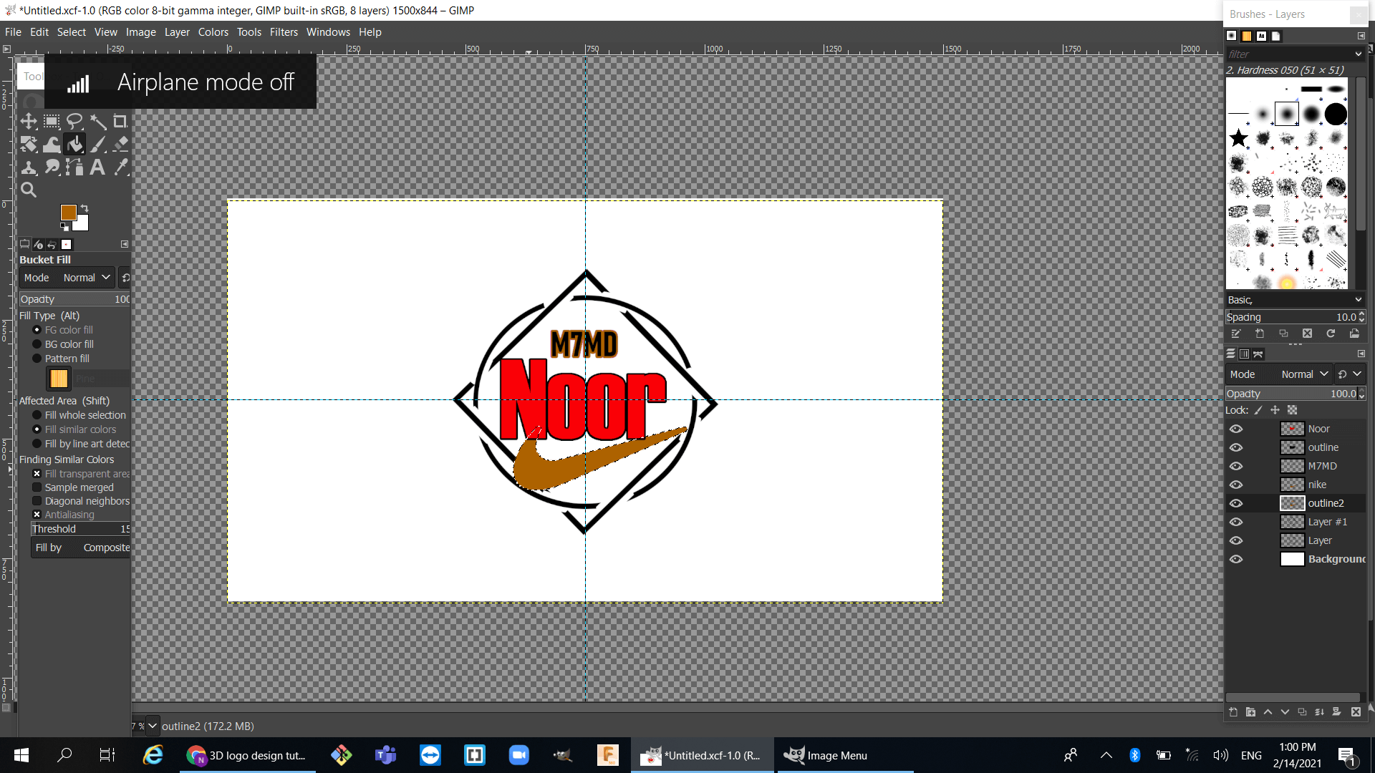Open brush as image
Screen dimensions: 1375x773
1354,334
